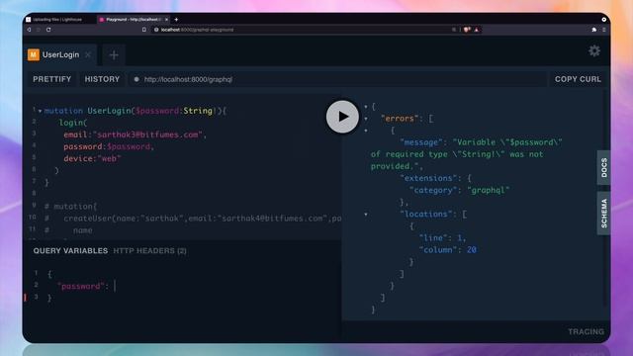The height and width of the screenshot is (356, 633).
Task: Open the browser extensions puzzle icon
Action: pyautogui.click(x=594, y=30)
